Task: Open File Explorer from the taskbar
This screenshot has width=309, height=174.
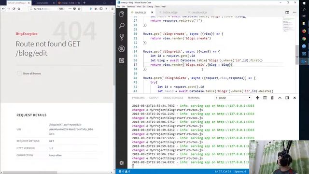Action: click(304, 24)
